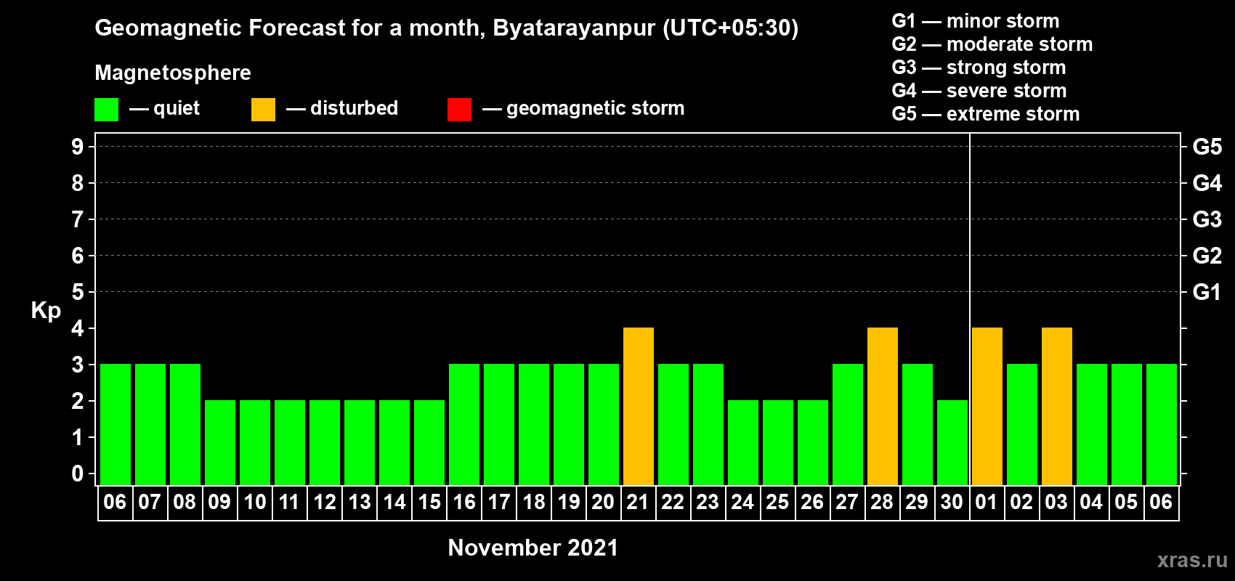
Task: Click the date label 01 on axis
Action: (987, 502)
